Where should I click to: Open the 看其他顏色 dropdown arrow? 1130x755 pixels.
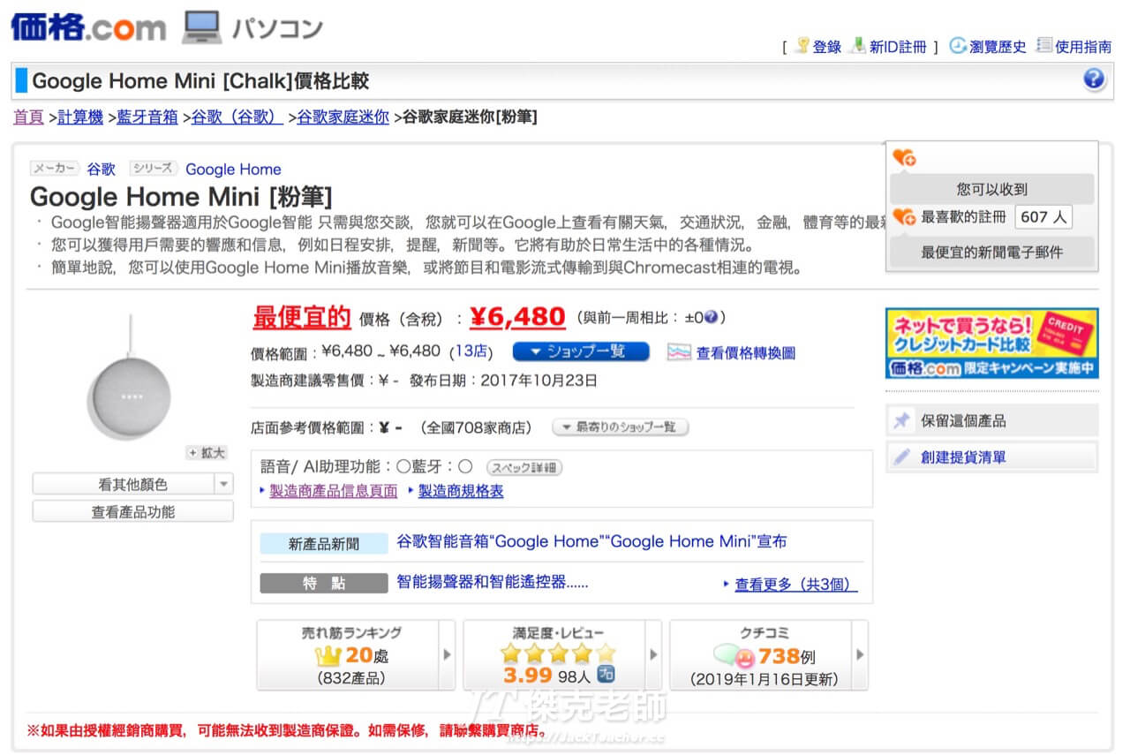[x=224, y=484]
